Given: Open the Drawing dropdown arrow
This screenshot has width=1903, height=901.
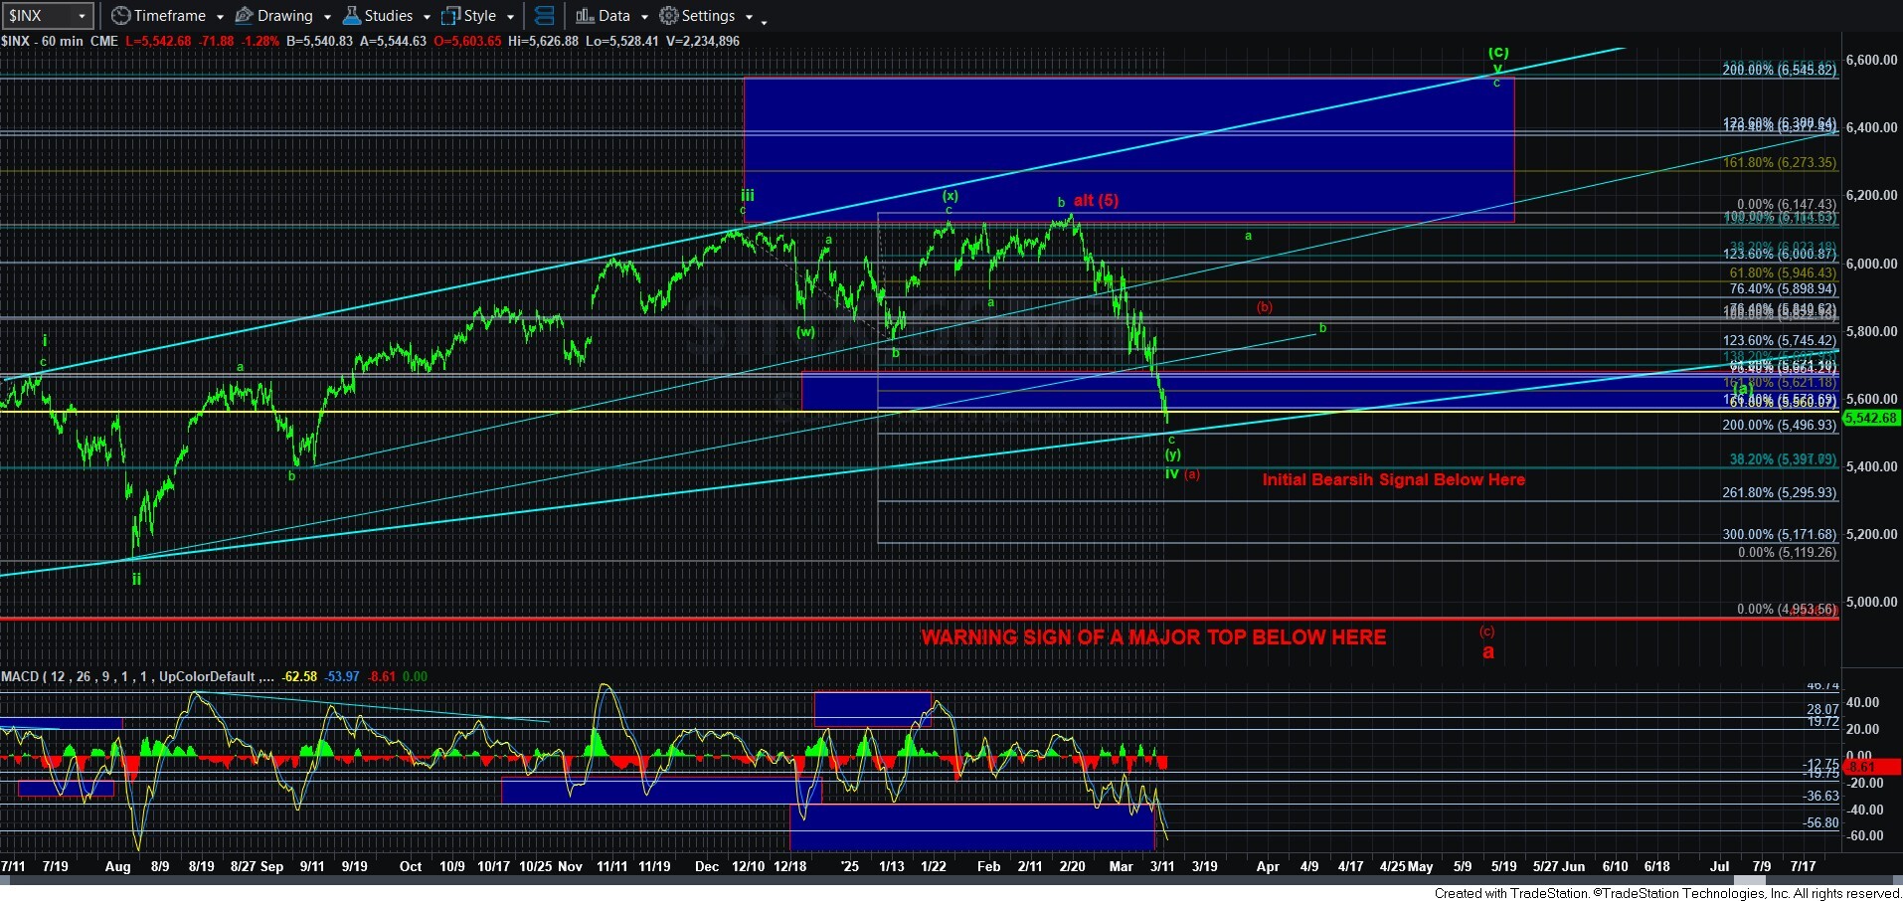Looking at the screenshot, I should [x=326, y=17].
